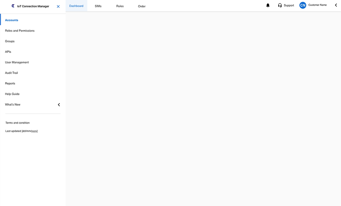Open the Rules tab

120,6
